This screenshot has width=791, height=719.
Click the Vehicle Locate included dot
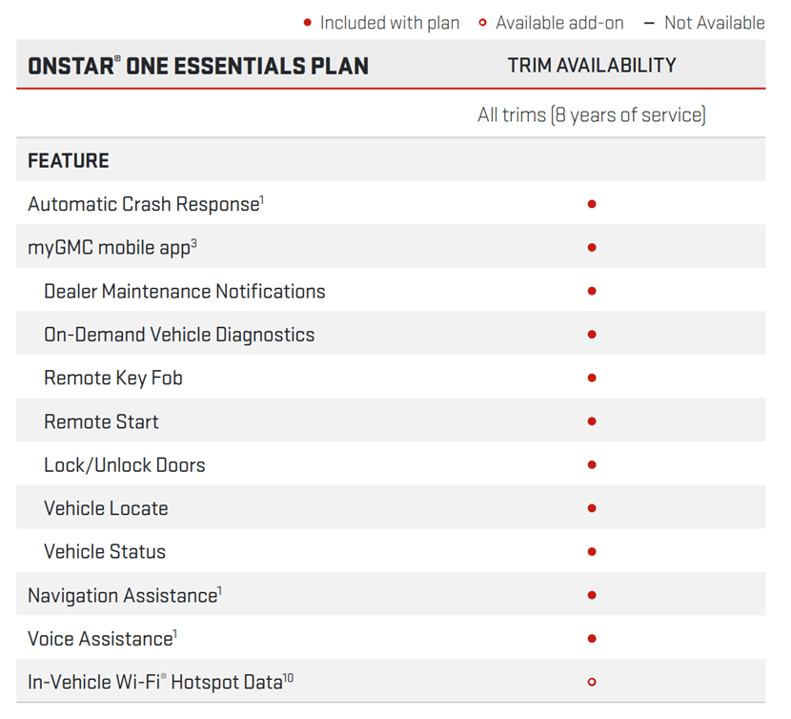(592, 508)
